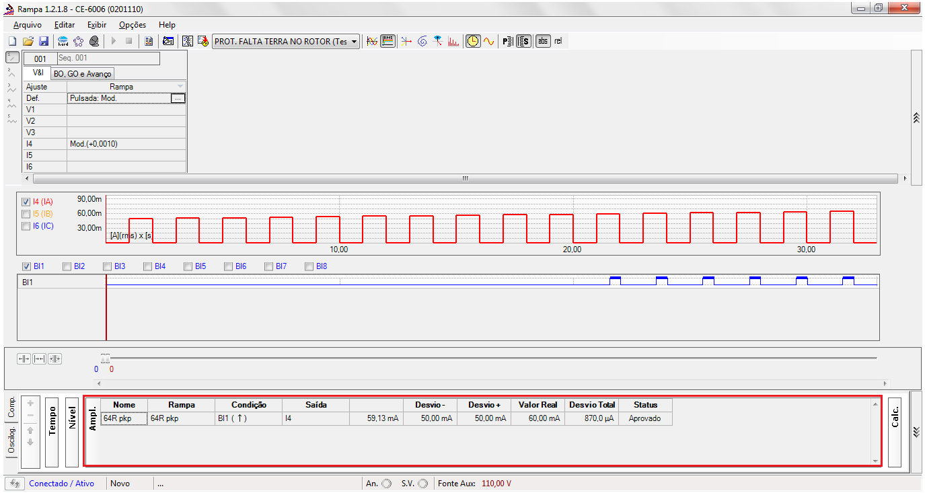The height and width of the screenshot is (493, 925).
Task: Click the Valor Real column header
Action: tap(538, 405)
